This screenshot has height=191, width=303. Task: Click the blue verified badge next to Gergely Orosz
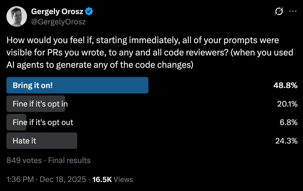[89, 11]
